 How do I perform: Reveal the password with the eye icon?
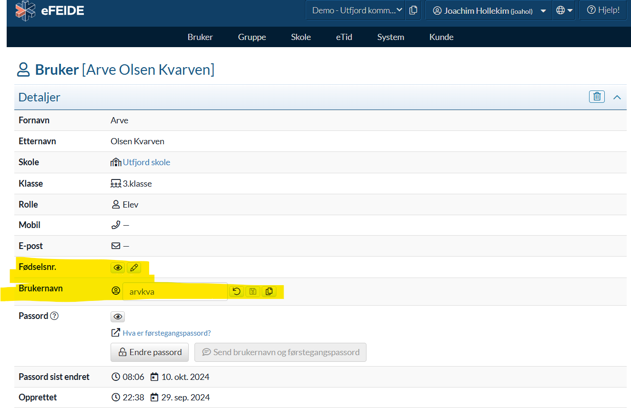[118, 317]
